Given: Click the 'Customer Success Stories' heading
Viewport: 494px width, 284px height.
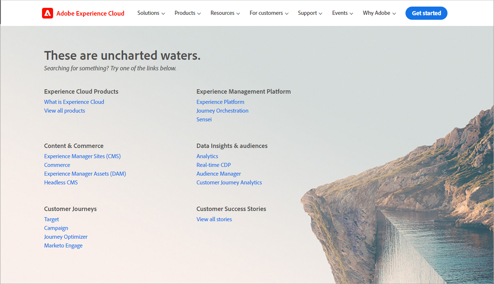Looking at the screenshot, I should point(231,209).
